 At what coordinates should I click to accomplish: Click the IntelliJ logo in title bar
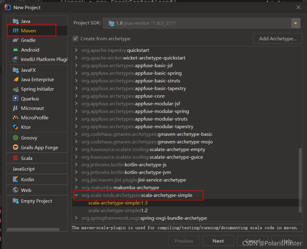[x=8, y=8]
